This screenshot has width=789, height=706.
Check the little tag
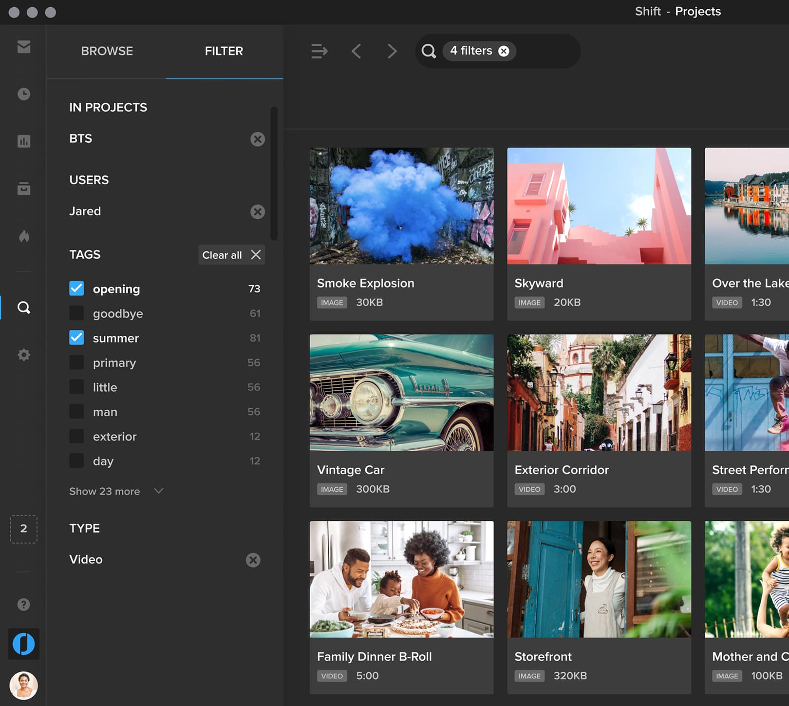pyautogui.click(x=76, y=387)
